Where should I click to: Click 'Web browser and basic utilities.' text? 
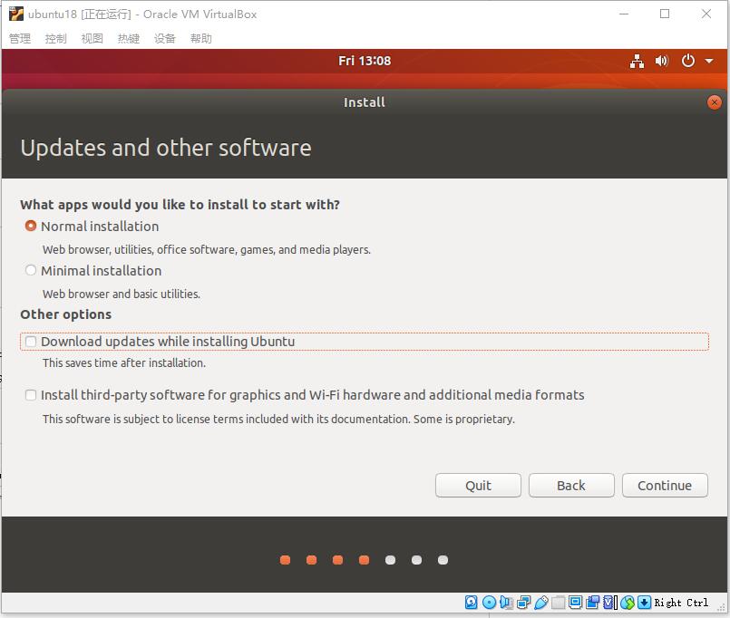[121, 295]
